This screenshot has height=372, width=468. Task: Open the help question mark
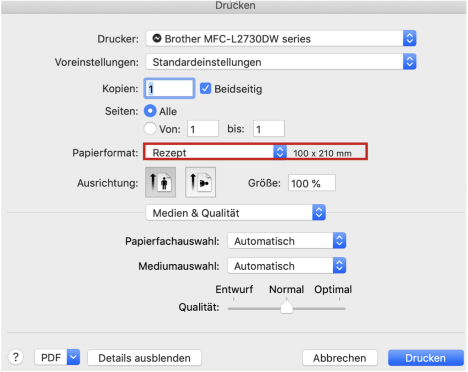[16, 357]
